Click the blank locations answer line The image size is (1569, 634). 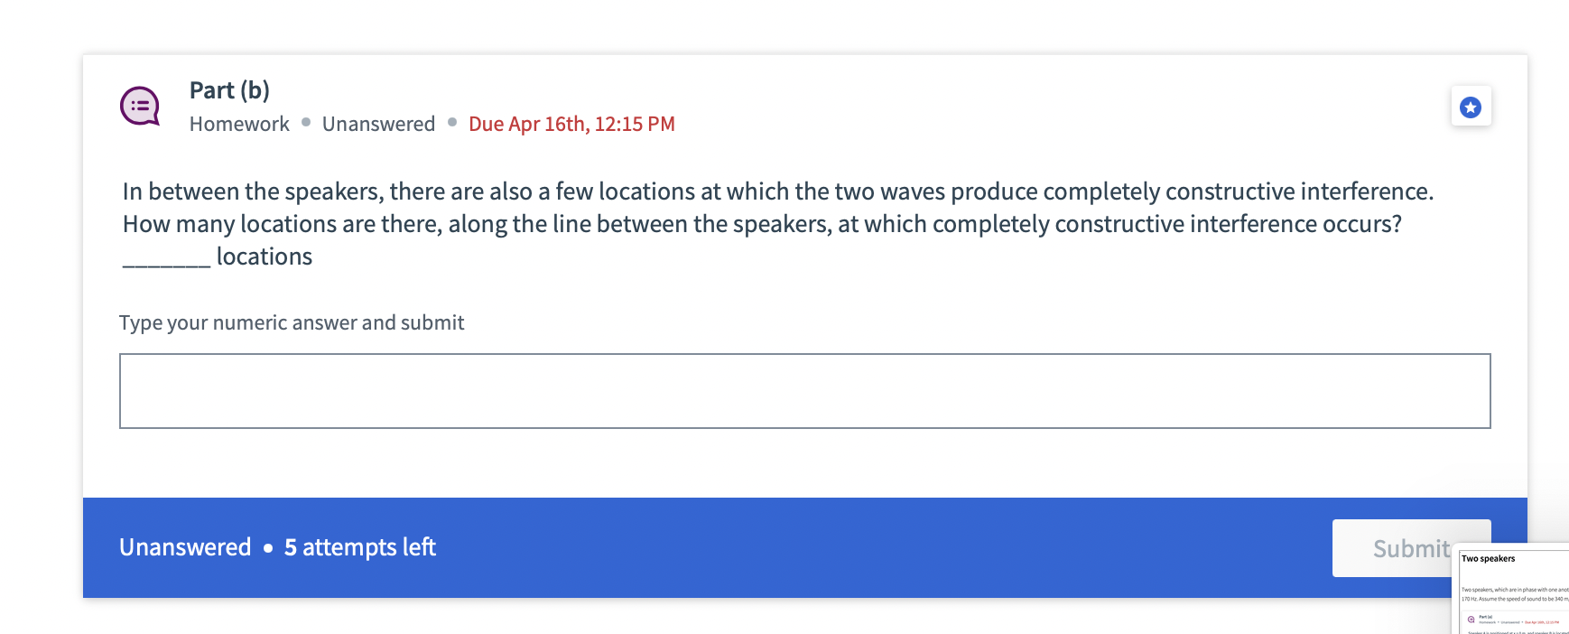(x=165, y=261)
